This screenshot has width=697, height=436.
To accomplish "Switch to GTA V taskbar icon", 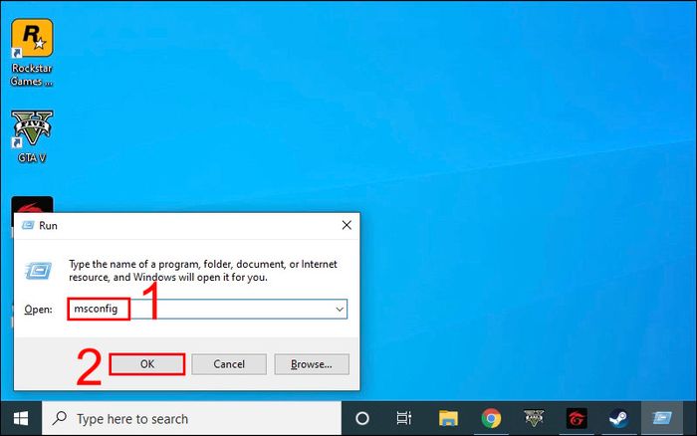I will (534, 418).
